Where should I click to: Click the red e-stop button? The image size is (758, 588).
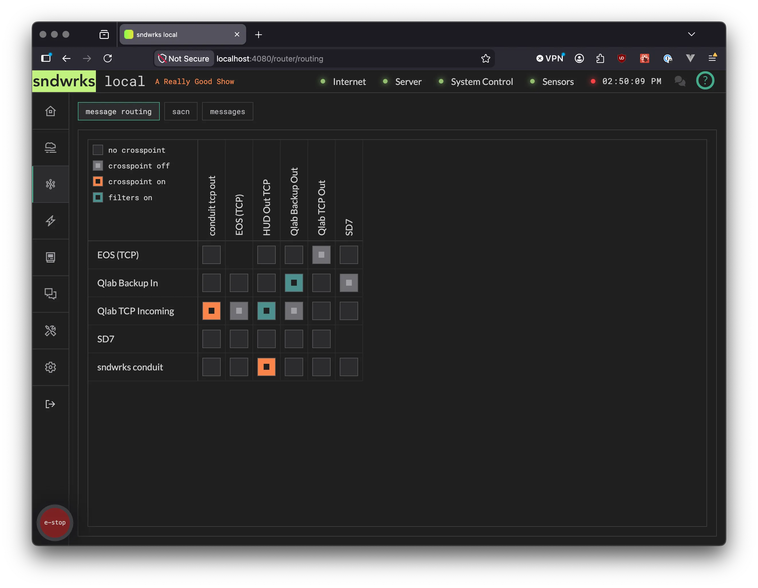point(55,523)
